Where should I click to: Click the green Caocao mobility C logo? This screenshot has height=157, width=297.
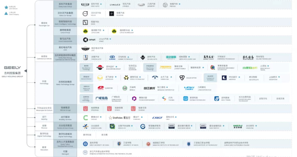point(86,118)
